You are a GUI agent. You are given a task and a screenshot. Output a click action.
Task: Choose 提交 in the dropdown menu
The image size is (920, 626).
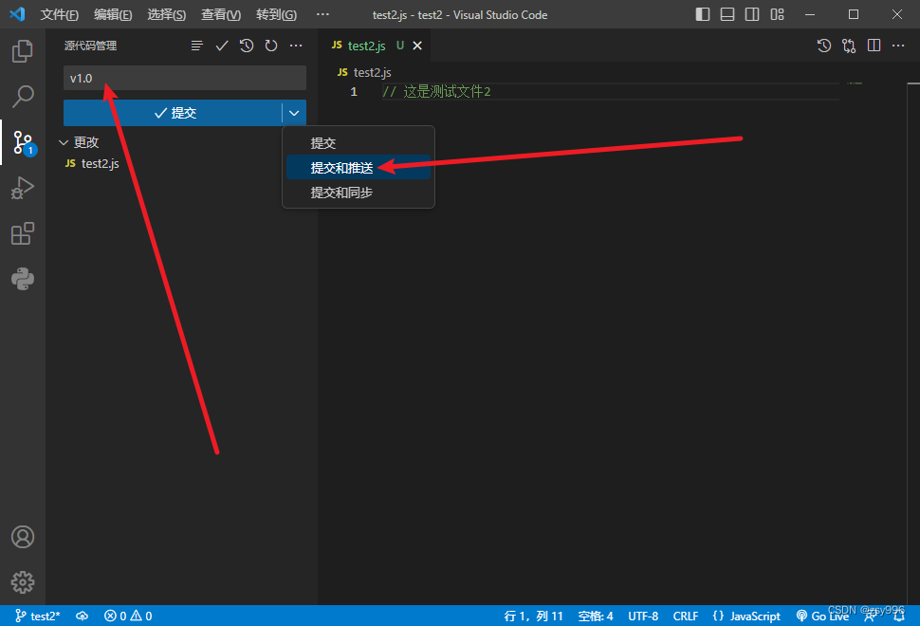[358, 142]
